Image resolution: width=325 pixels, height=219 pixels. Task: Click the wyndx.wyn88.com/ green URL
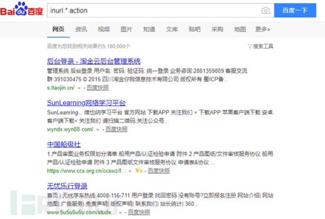[x=70, y=129]
